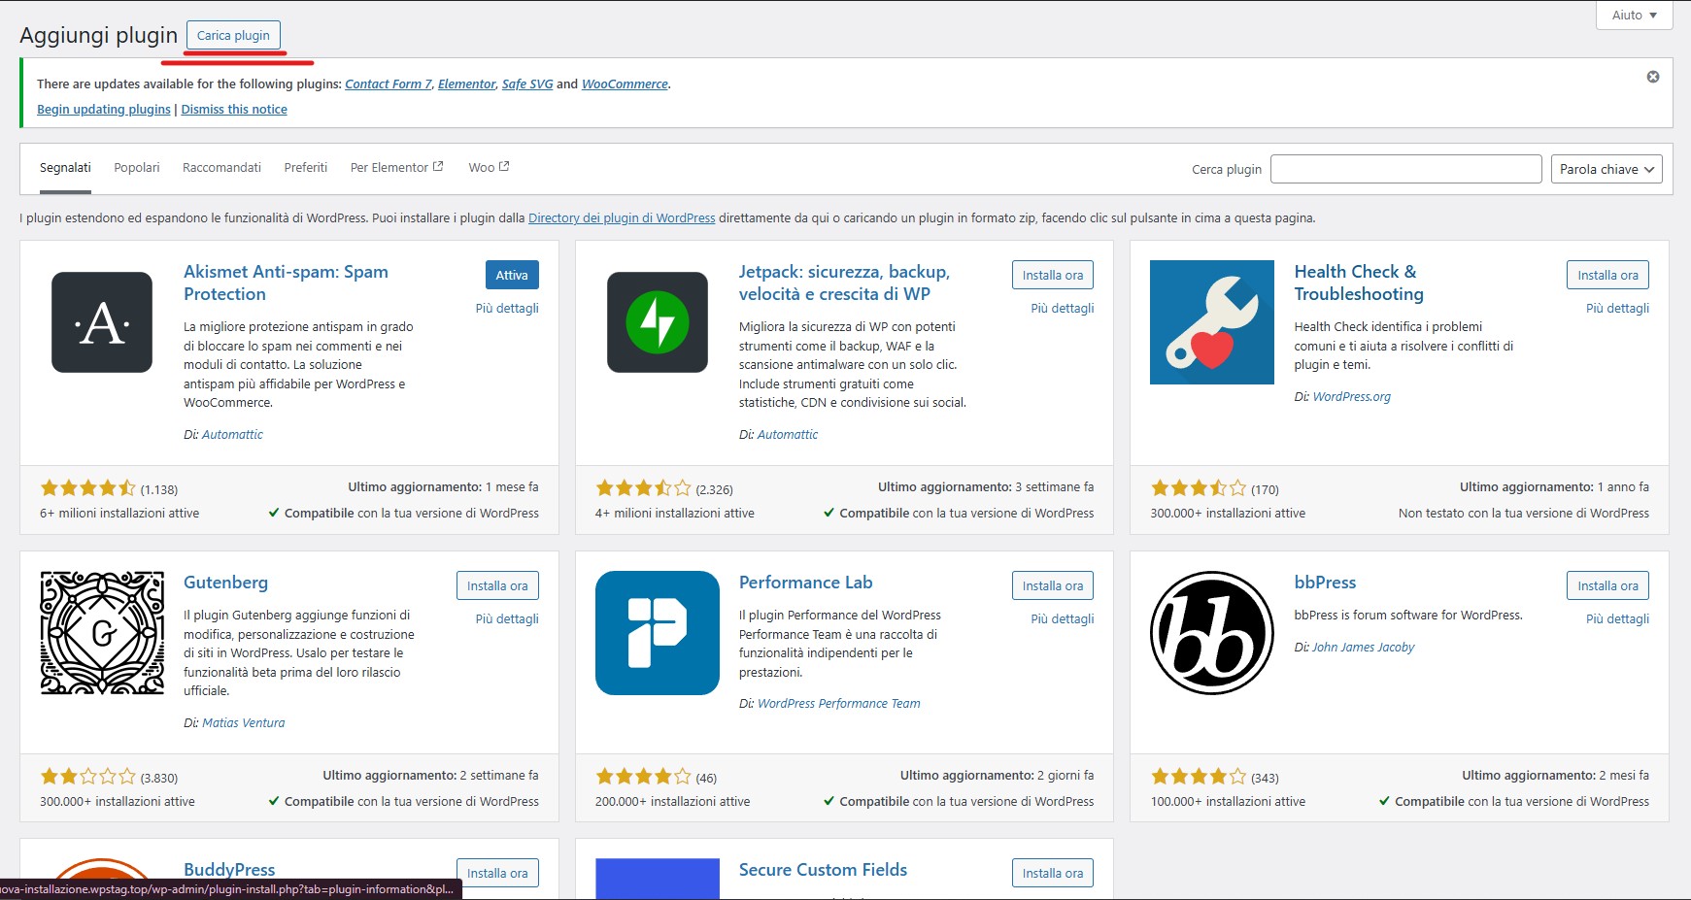Screen dimensions: 1691x900
Task: Open the WordPress.org author link
Action: click(x=1351, y=397)
